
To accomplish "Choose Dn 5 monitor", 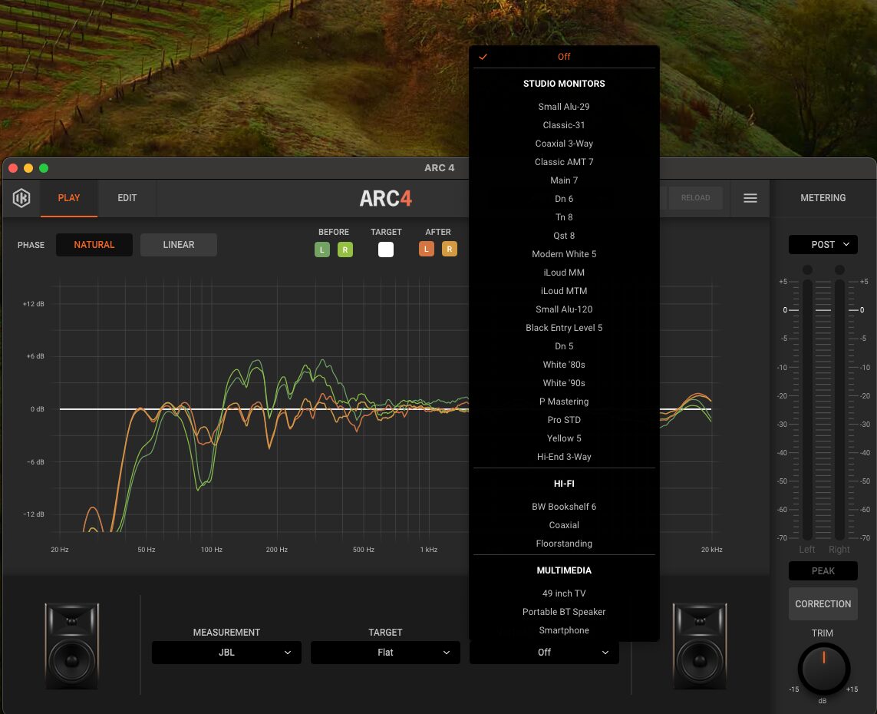I will 564,346.
